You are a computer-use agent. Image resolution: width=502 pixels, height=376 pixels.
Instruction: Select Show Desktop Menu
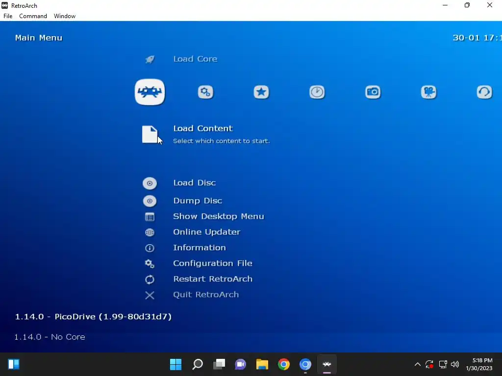pos(219,216)
